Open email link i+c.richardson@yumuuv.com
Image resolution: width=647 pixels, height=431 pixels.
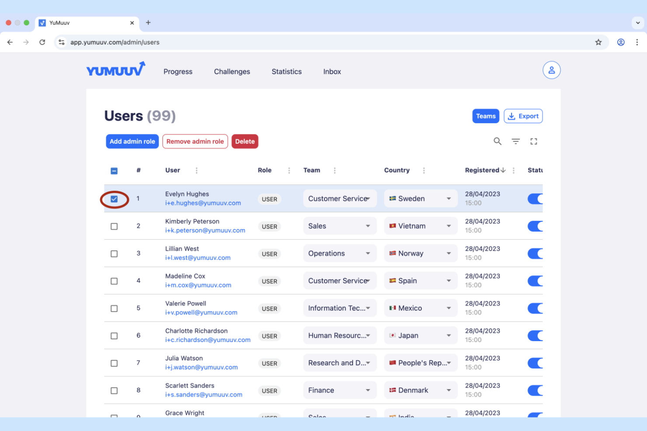(208, 340)
